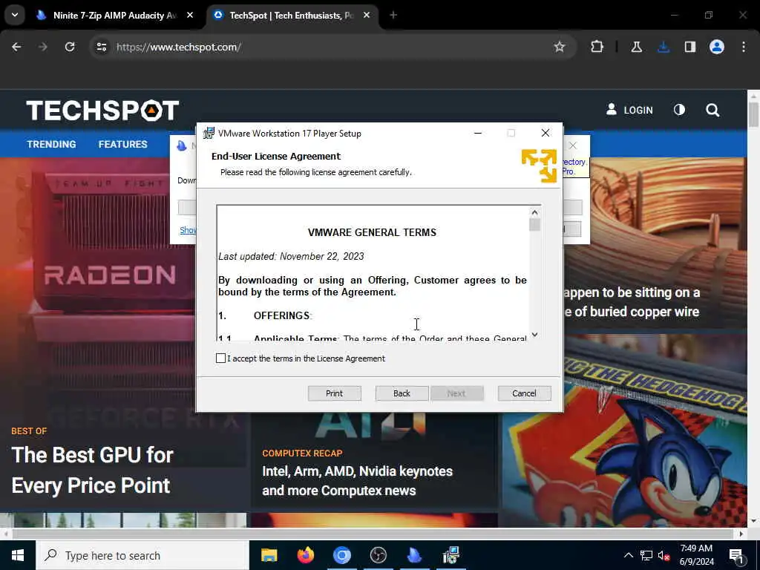Click the muted volume tray icon
The height and width of the screenshot is (570, 760).
[x=664, y=555]
